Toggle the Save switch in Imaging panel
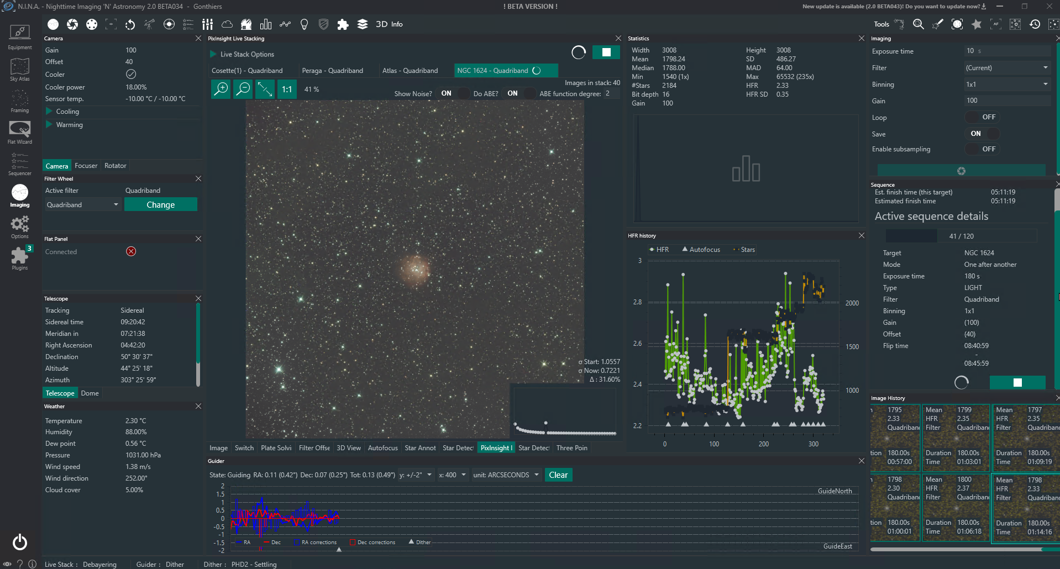The image size is (1060, 569). [x=982, y=134]
